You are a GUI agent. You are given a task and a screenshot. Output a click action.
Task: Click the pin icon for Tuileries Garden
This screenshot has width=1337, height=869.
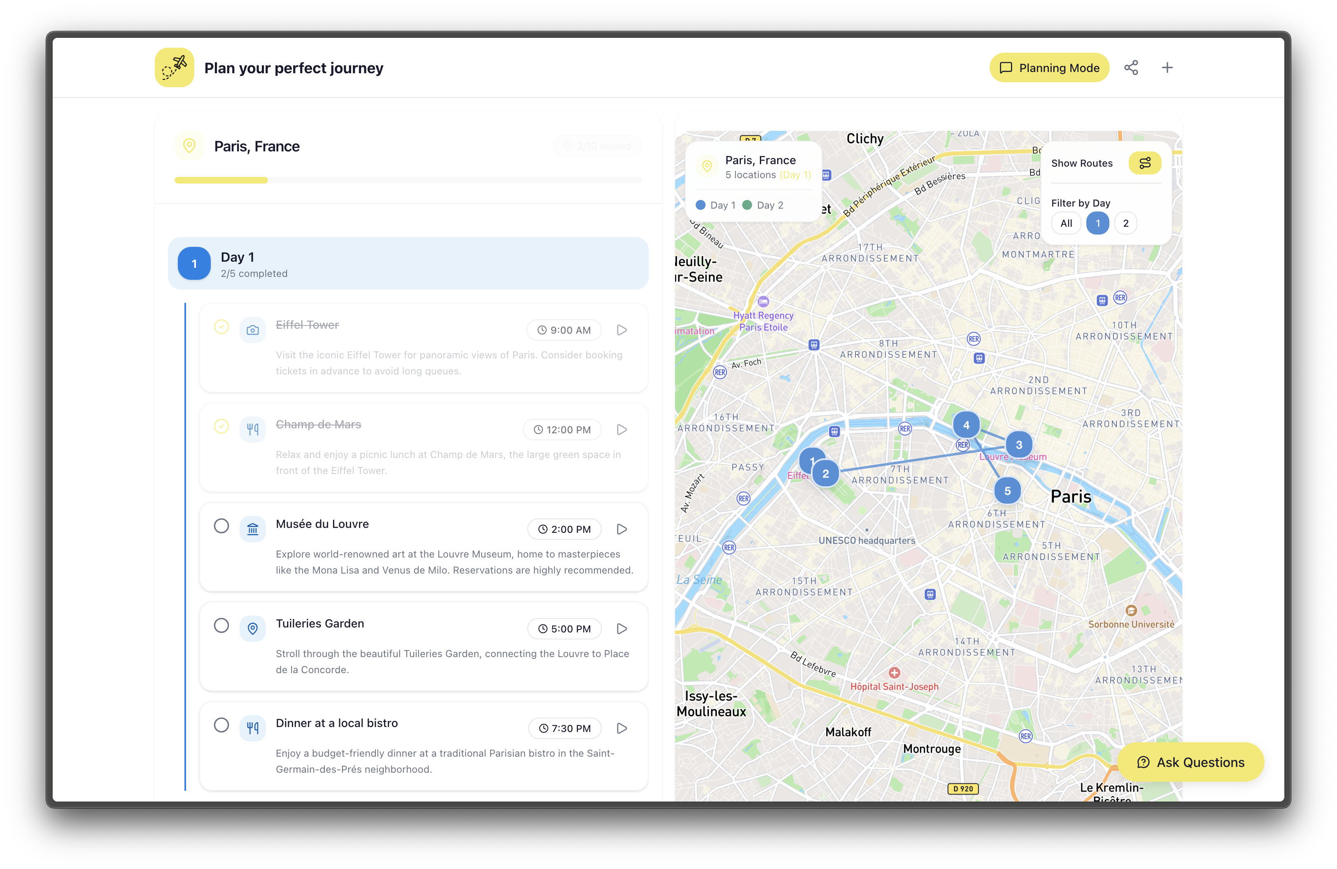coord(253,629)
